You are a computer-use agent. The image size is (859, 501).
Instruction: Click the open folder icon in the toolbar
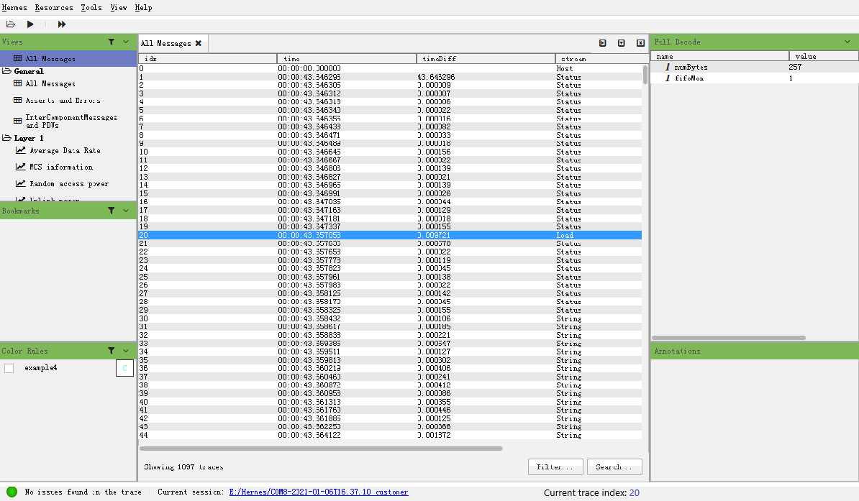(11, 24)
